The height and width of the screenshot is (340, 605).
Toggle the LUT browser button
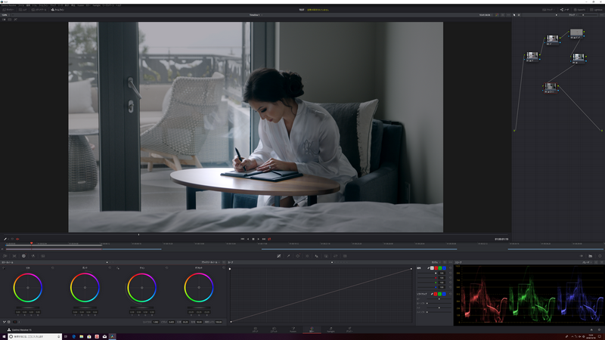(23, 10)
